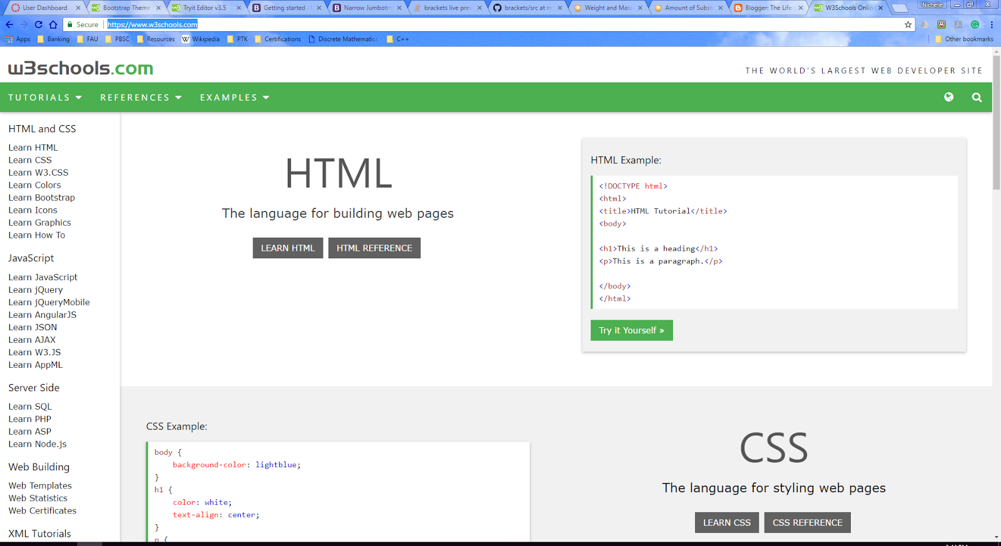1001x546 pixels.
Task: Open the Other bookmarks folder
Action: click(x=963, y=39)
